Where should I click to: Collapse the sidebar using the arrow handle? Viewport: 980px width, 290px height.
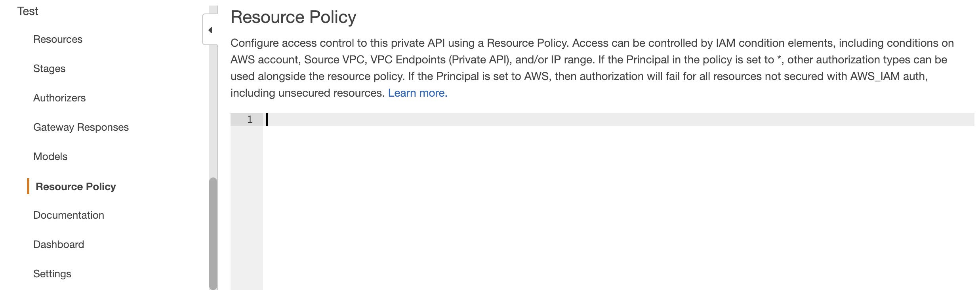click(x=210, y=30)
